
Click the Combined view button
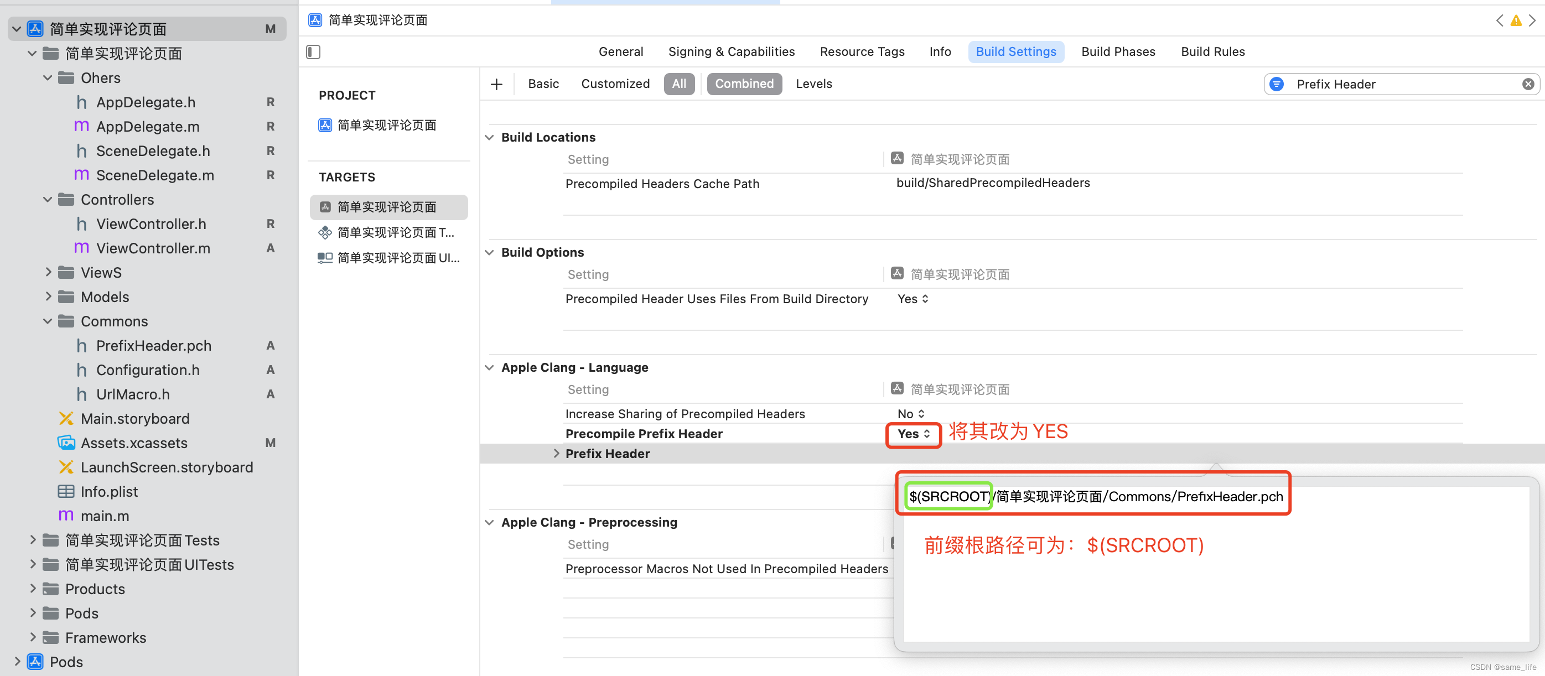pyautogui.click(x=744, y=83)
